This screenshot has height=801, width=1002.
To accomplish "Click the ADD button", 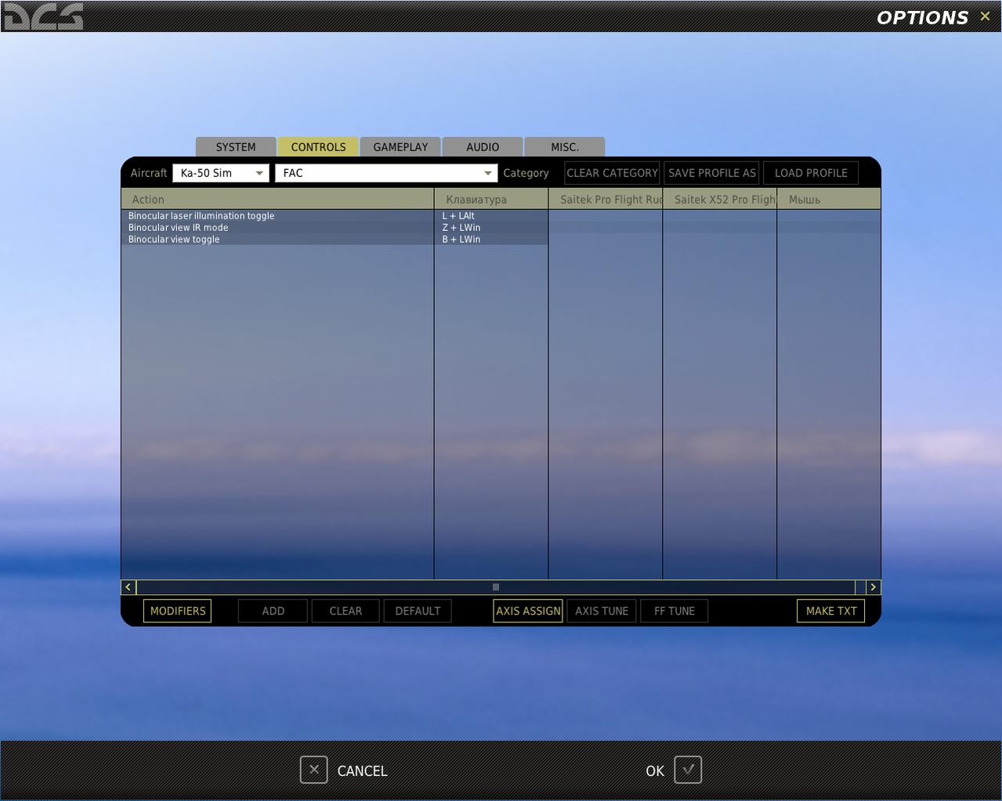I will (273, 611).
